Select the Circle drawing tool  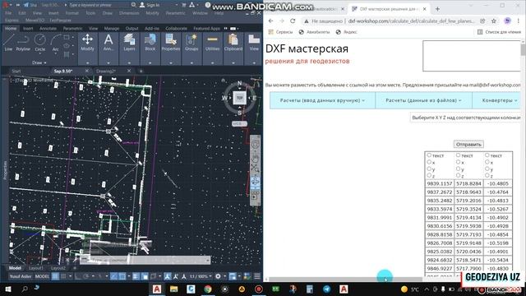pyautogui.click(x=40, y=43)
